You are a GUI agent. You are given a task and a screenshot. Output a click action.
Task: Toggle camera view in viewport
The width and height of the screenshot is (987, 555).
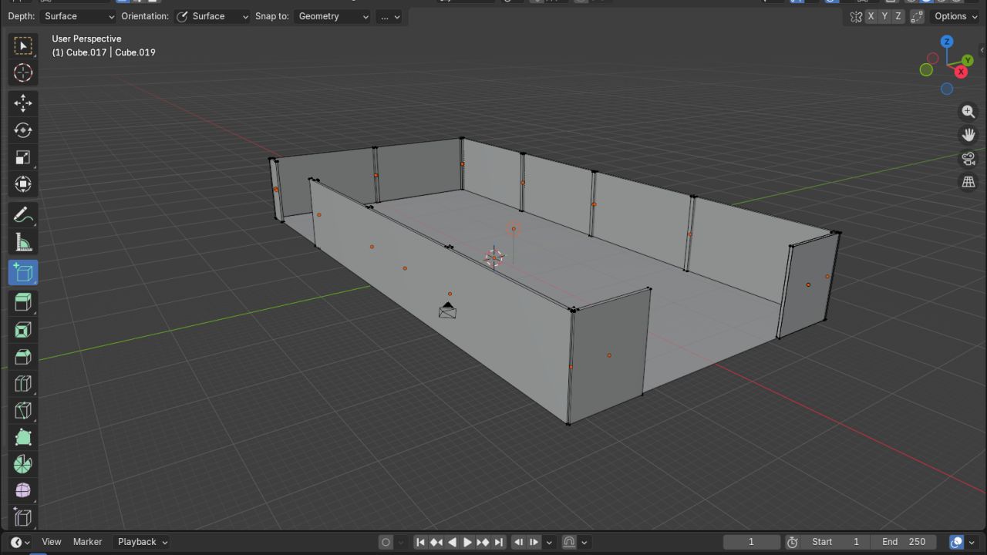968,159
